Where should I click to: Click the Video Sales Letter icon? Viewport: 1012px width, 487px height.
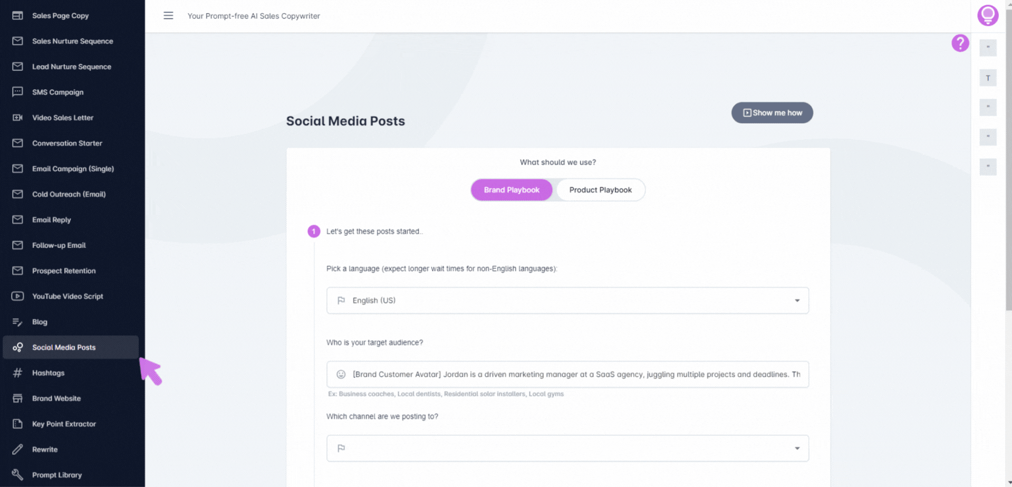click(x=17, y=118)
